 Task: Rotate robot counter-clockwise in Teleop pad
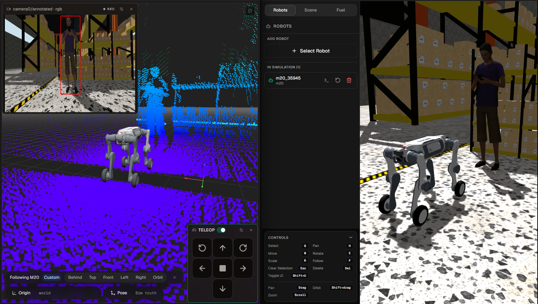coord(202,248)
